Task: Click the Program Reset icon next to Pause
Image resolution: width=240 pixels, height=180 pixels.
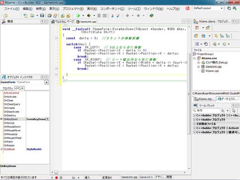Action: click(105, 15)
